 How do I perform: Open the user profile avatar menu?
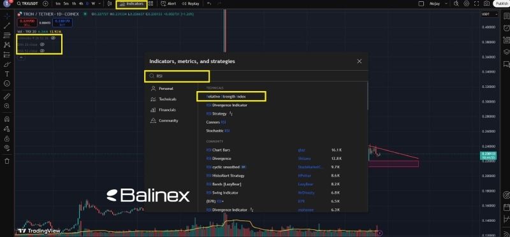point(7,4)
